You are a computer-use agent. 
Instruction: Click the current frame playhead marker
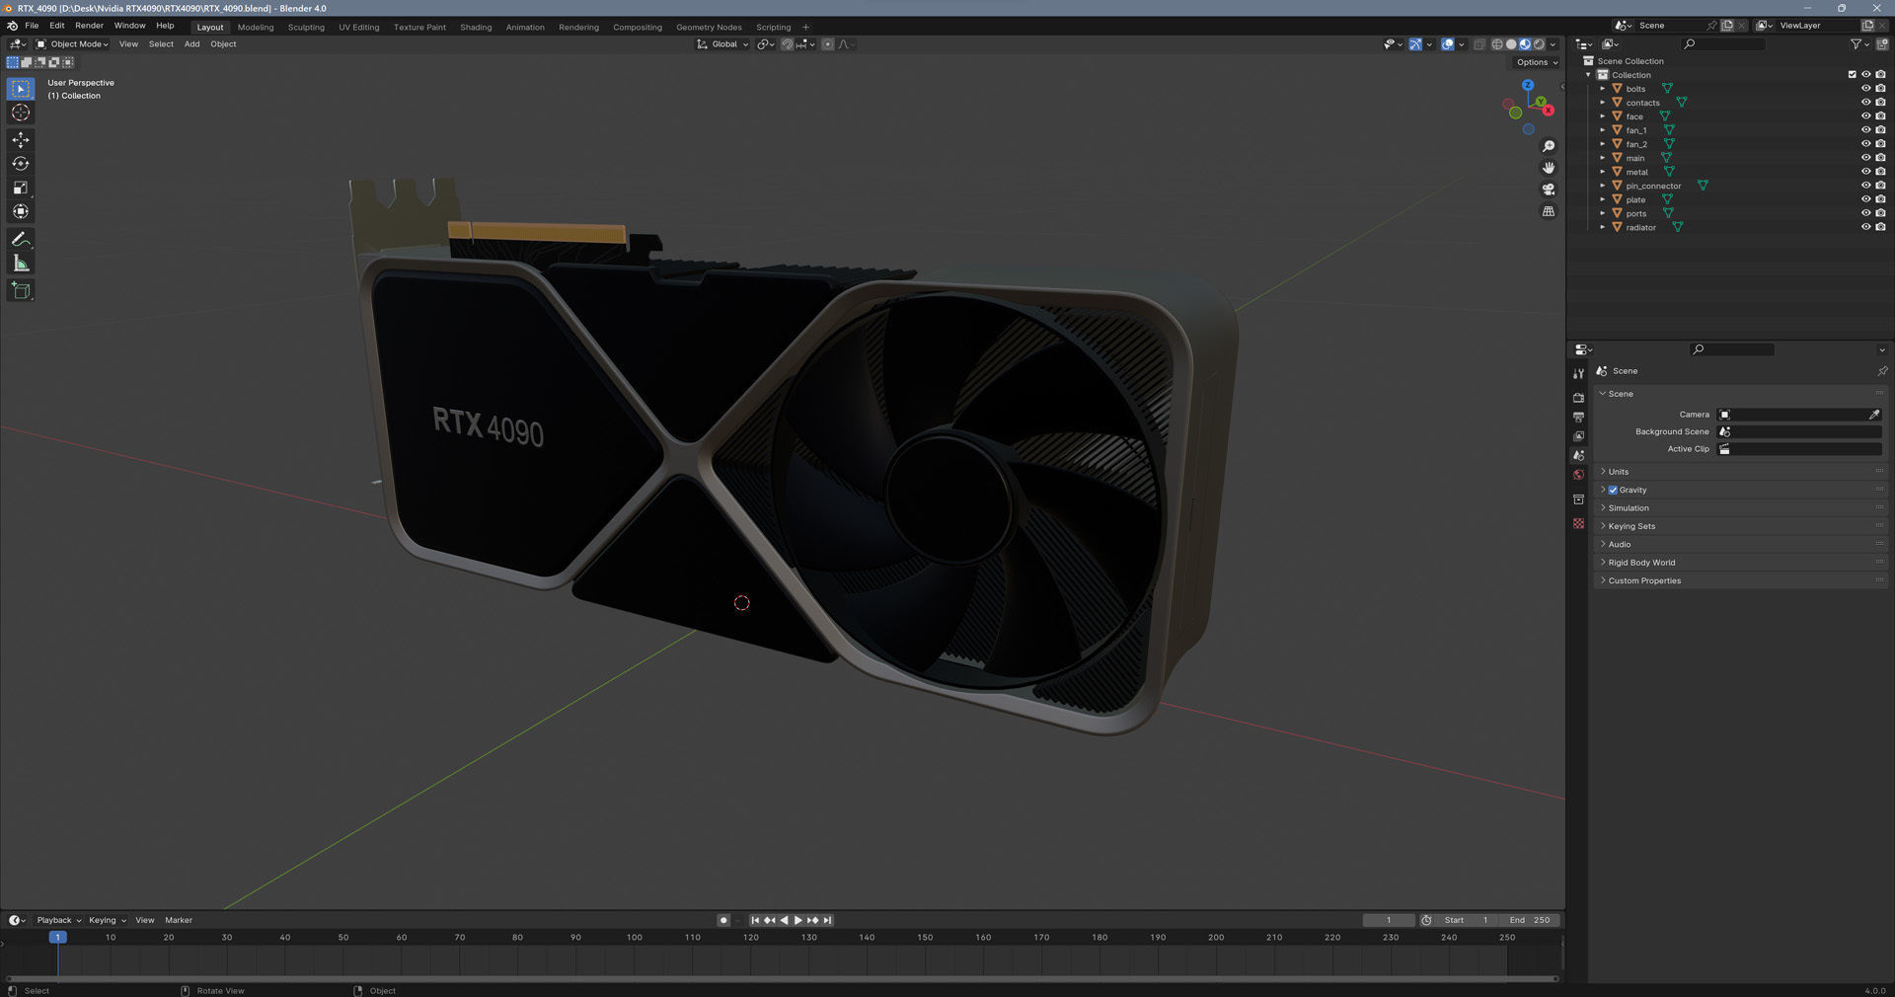tap(57, 937)
